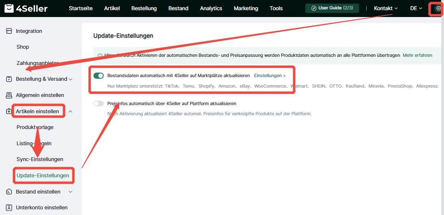This screenshot has width=444, height=215.
Task: Open the Einstellungen > link
Action: point(270,76)
